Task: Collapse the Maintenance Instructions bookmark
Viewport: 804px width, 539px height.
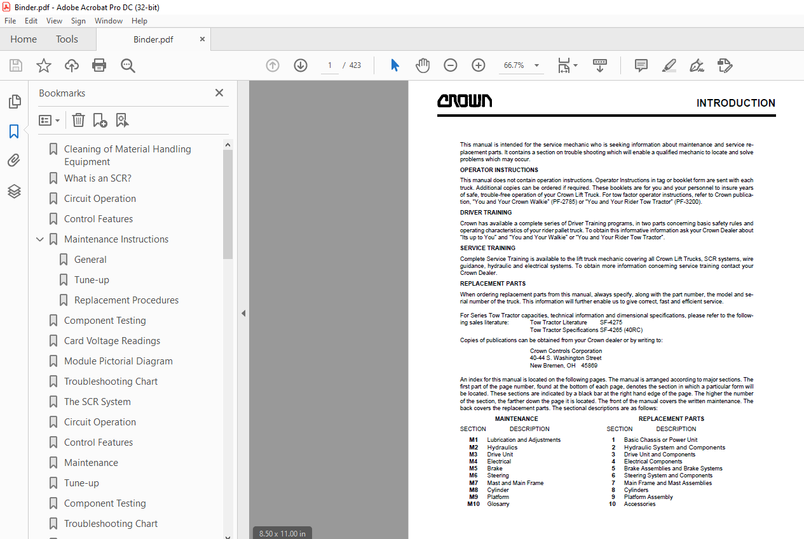Action: coord(40,239)
